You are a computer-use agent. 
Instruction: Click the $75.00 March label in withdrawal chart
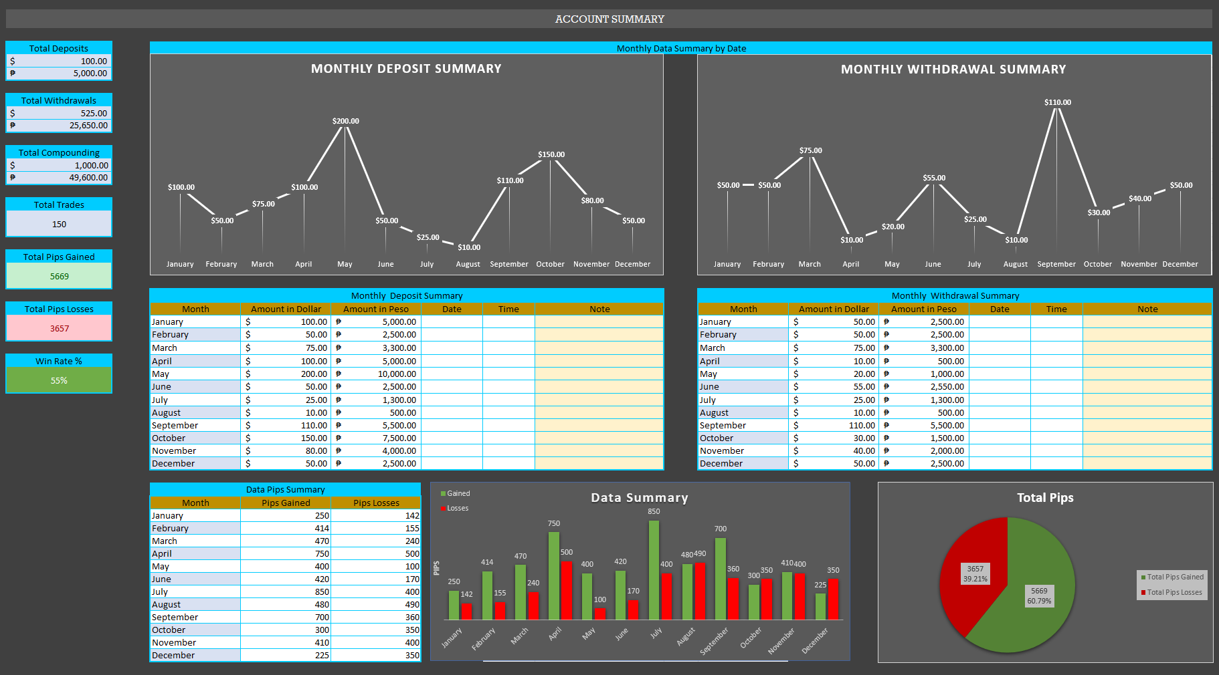click(x=810, y=150)
